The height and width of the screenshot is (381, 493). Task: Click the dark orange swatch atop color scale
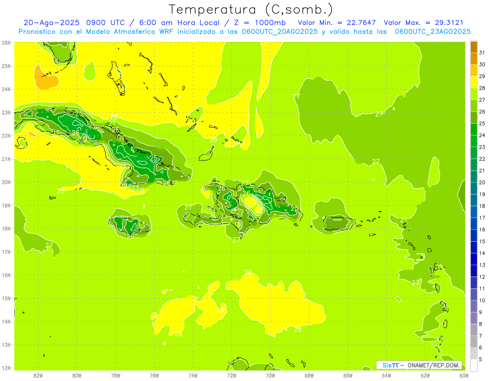click(x=474, y=47)
